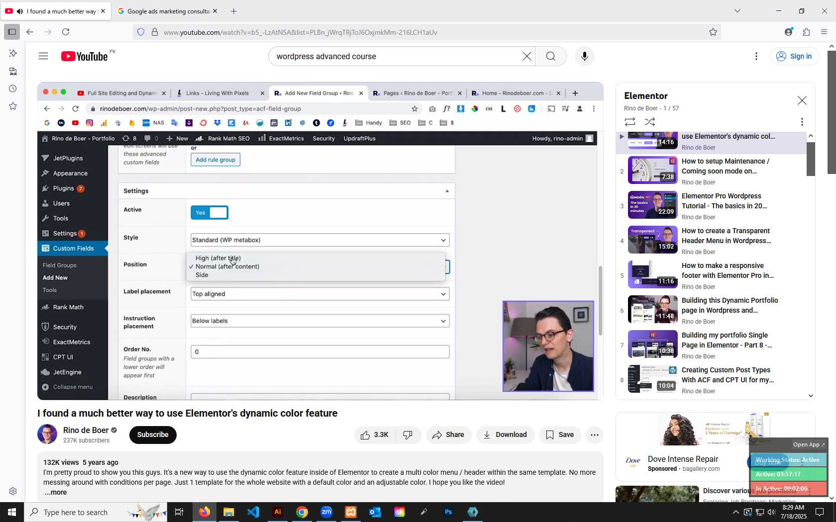The image size is (836, 522).
Task: Open Photoshop from the taskbar
Action: [448, 512]
